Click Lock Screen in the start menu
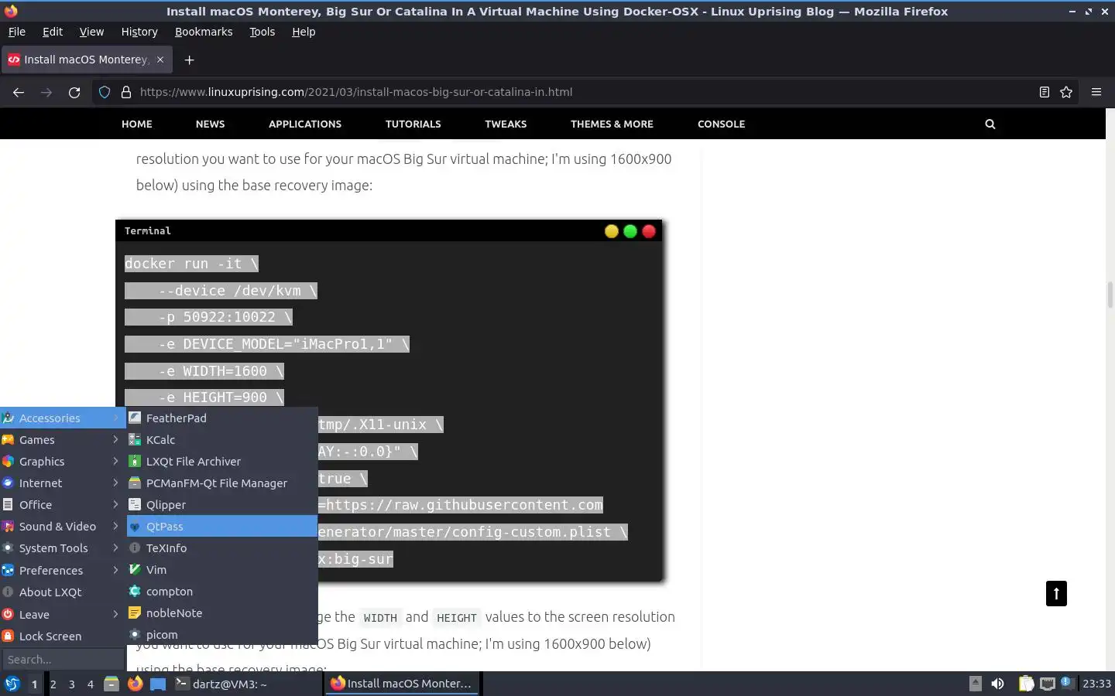 click(x=62, y=636)
